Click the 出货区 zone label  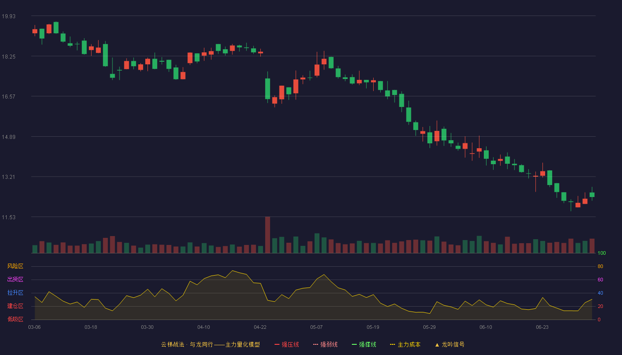15,280
